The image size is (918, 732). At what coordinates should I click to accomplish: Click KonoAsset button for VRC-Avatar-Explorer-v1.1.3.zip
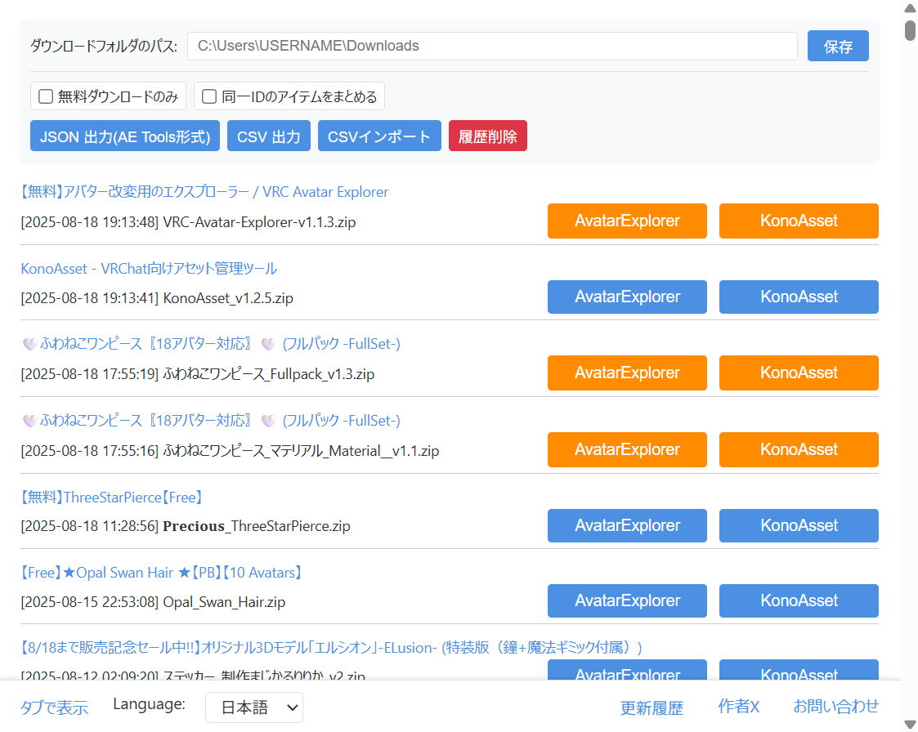pyautogui.click(x=799, y=221)
